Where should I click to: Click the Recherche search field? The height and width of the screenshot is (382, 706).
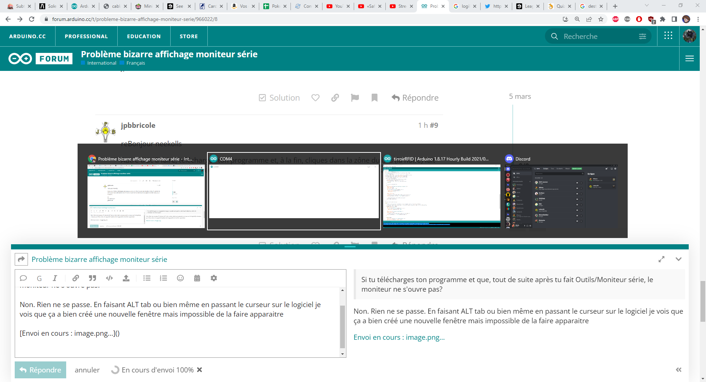[598, 36]
